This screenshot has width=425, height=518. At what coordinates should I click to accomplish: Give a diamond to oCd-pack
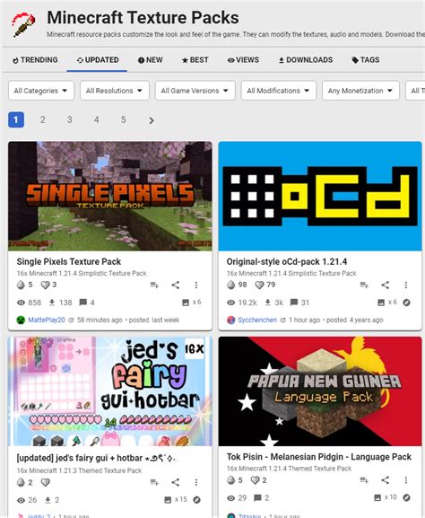[231, 285]
